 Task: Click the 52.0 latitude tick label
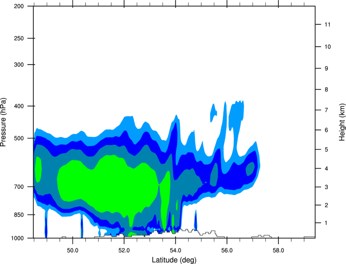point(124,250)
